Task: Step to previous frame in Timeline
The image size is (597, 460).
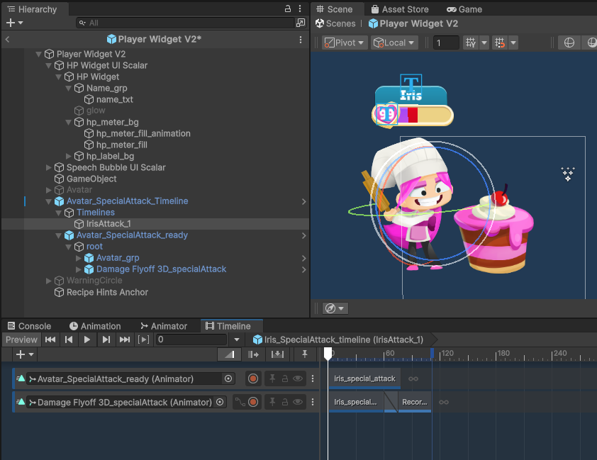Action: 69,340
